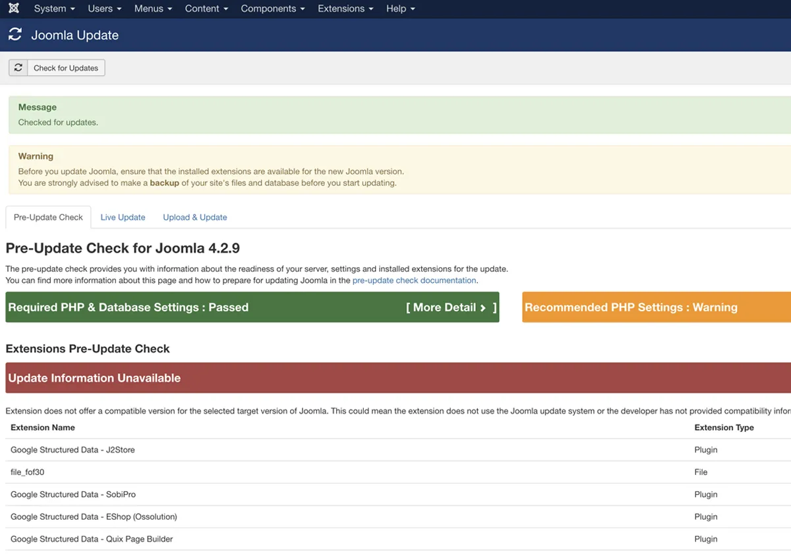Select the file_fof30 extension row
The image size is (791, 554).
pyautogui.click(x=26, y=472)
